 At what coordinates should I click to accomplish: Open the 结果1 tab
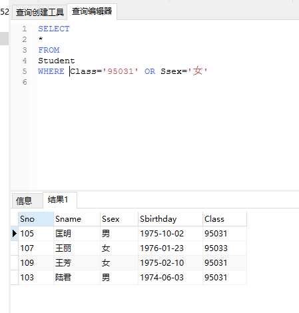(x=60, y=199)
